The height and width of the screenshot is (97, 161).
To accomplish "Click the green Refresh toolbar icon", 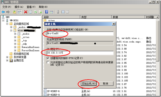I will pyautogui.click(x=35, y=12).
